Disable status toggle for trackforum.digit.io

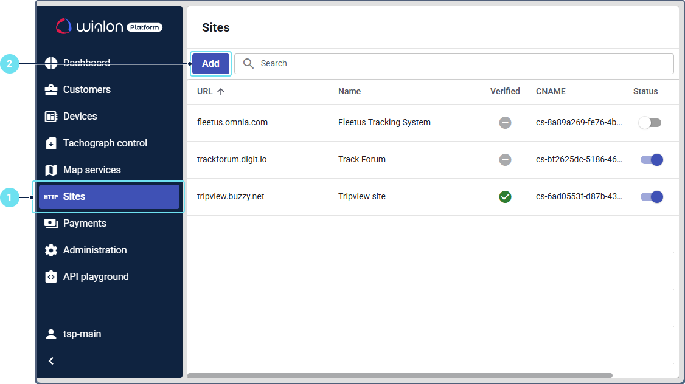[651, 160]
